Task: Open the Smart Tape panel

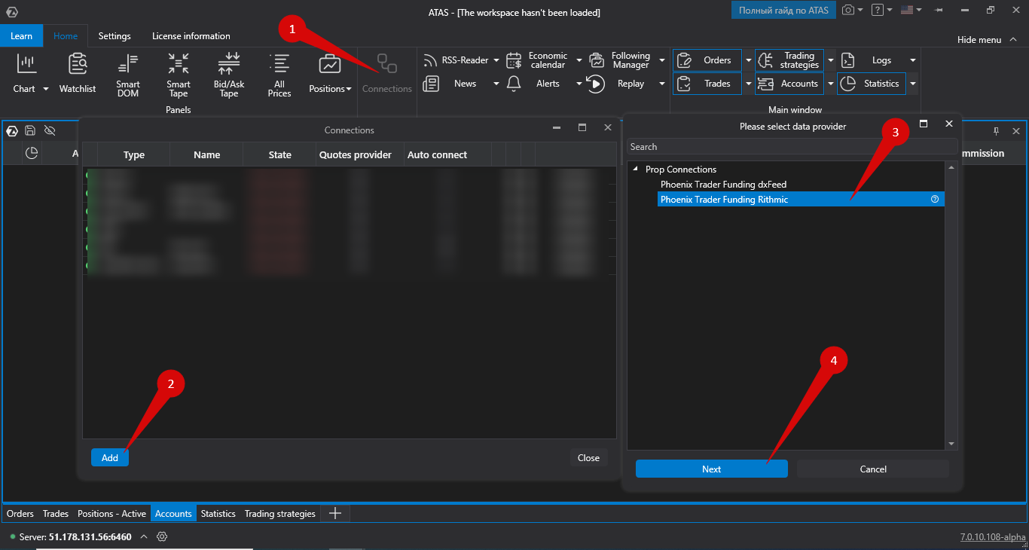Action: point(179,75)
